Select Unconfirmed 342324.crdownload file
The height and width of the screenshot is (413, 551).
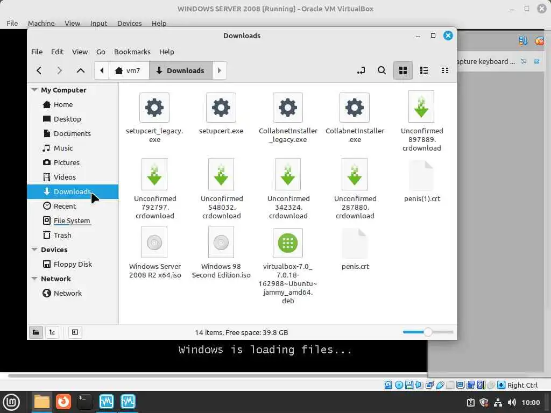(288, 189)
